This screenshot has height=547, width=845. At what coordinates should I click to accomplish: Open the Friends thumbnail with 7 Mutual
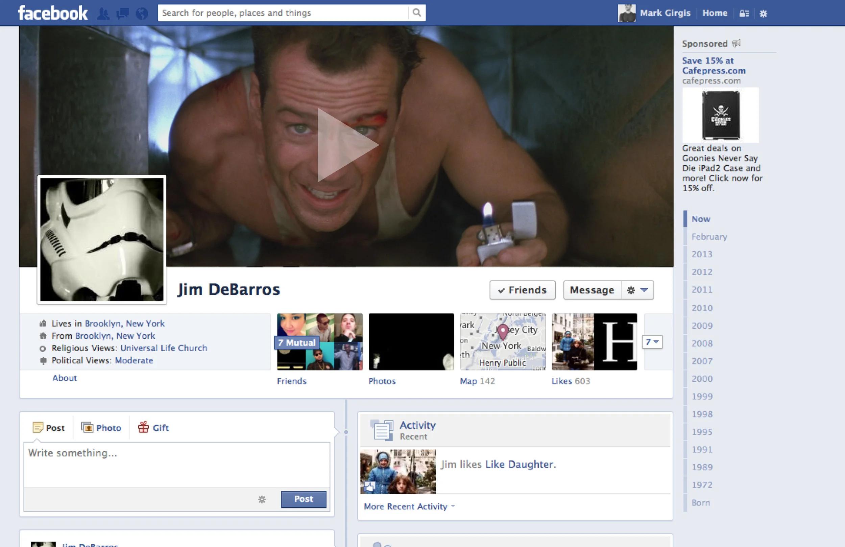(x=319, y=342)
